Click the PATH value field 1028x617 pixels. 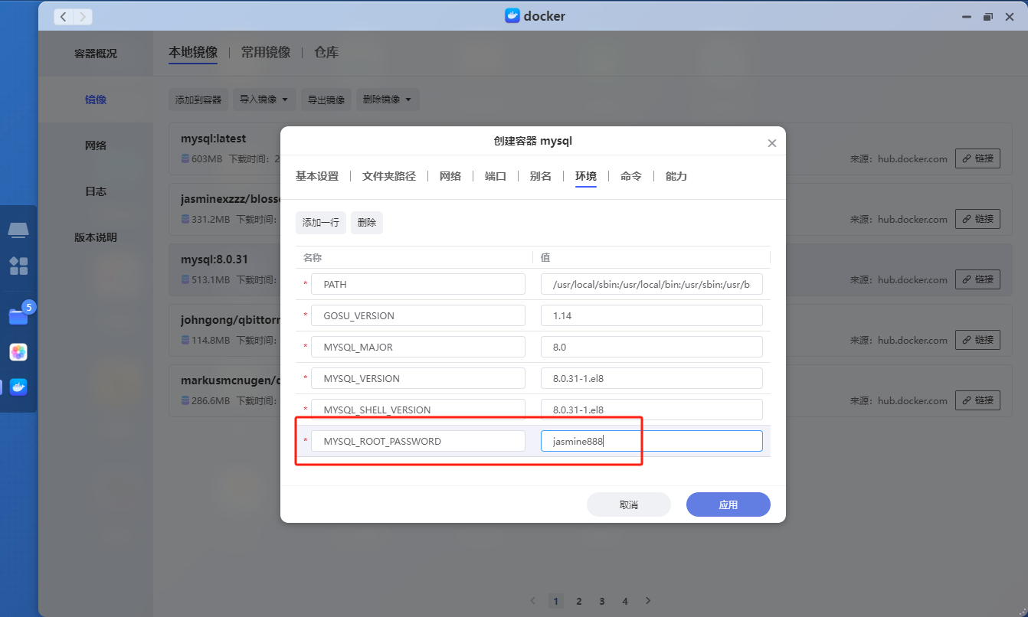(x=652, y=284)
